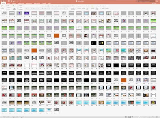Viewport: 160px width, 118px height.
Task: Switch to the Design tab
Action: click(14, 3)
